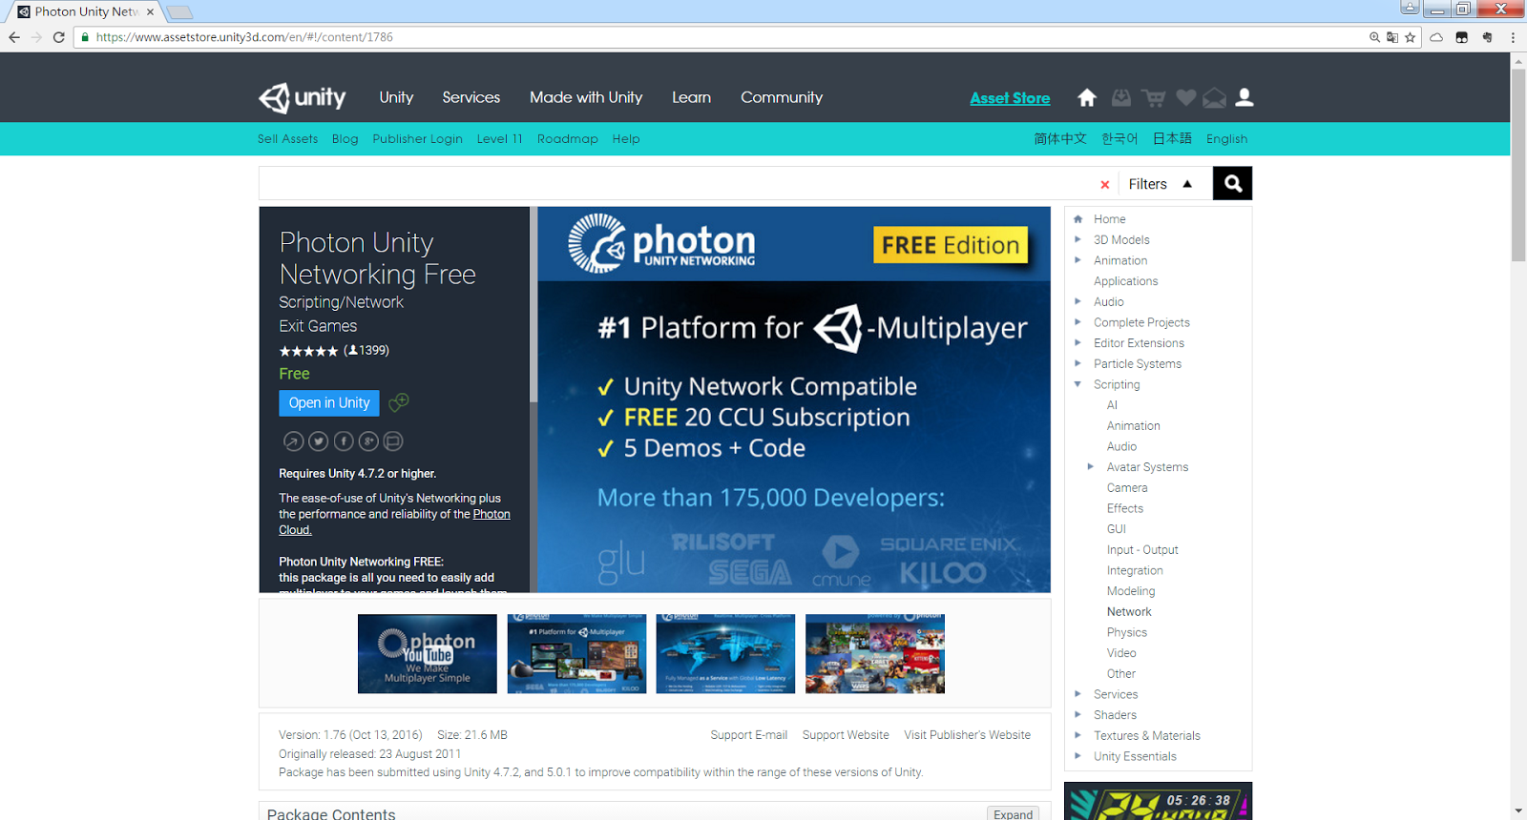Image resolution: width=1527 pixels, height=820 pixels.
Task: Click the browser back arrow
Action: tap(14, 37)
